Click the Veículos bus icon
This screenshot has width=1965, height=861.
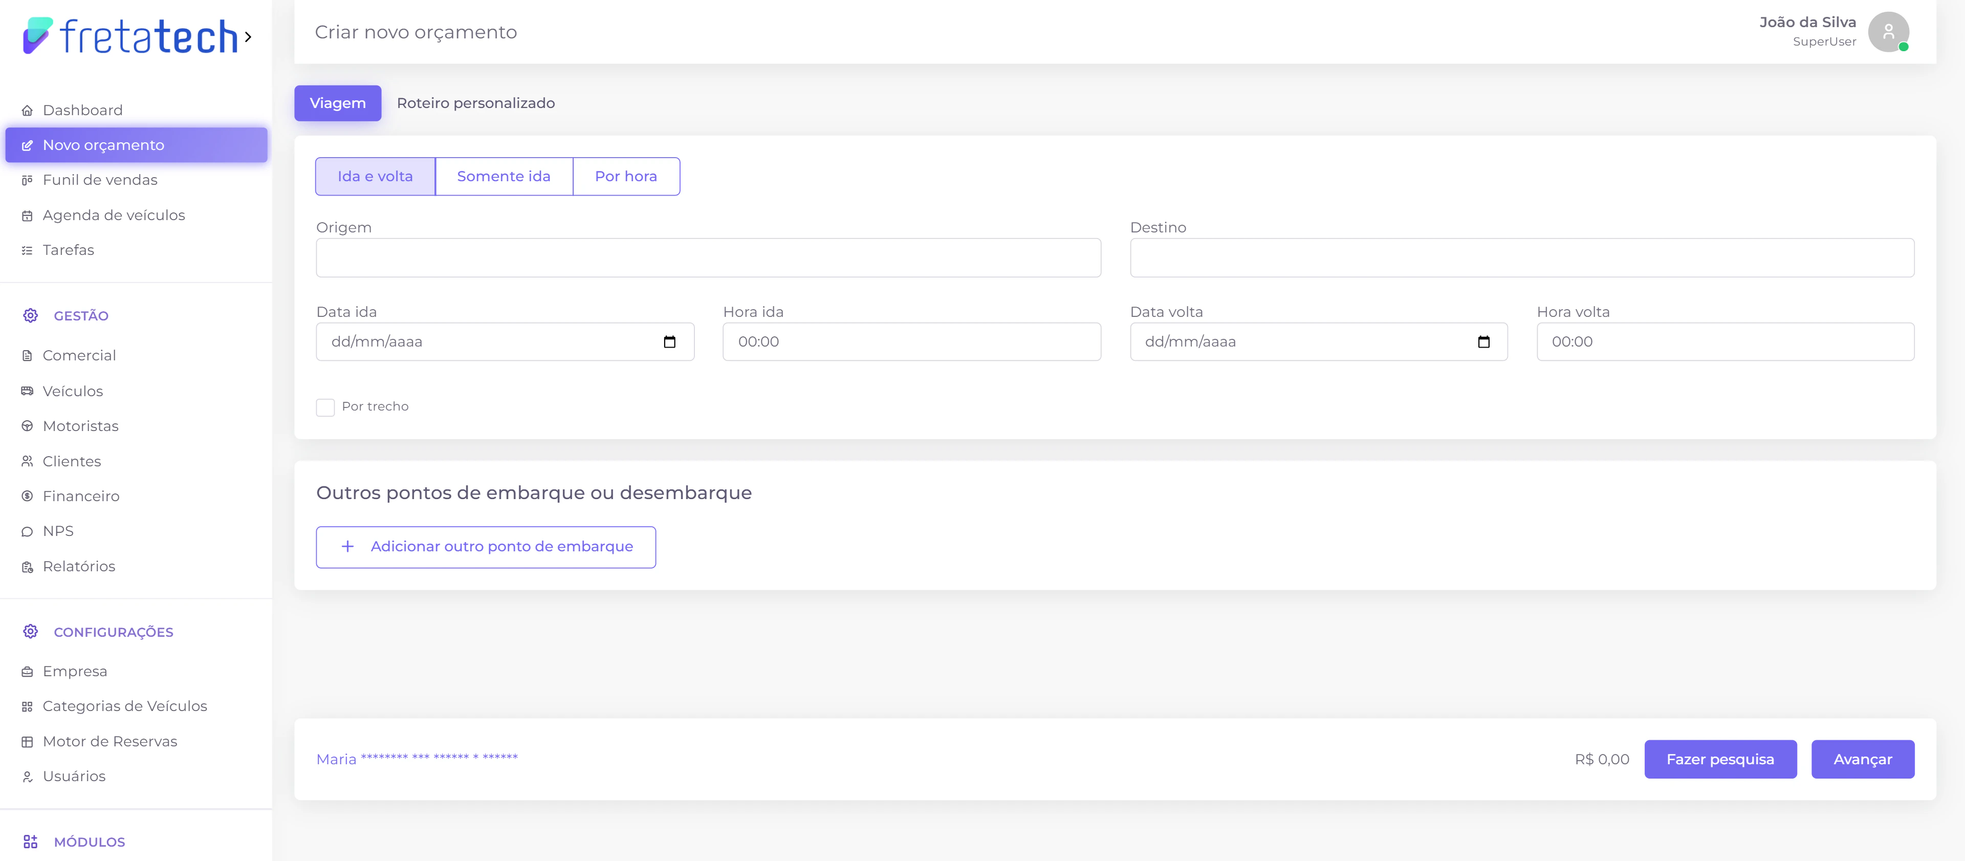[x=28, y=392]
